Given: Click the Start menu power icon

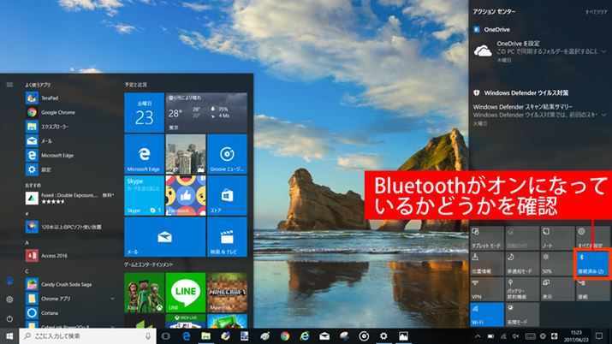Looking at the screenshot, I should coord(9,318).
